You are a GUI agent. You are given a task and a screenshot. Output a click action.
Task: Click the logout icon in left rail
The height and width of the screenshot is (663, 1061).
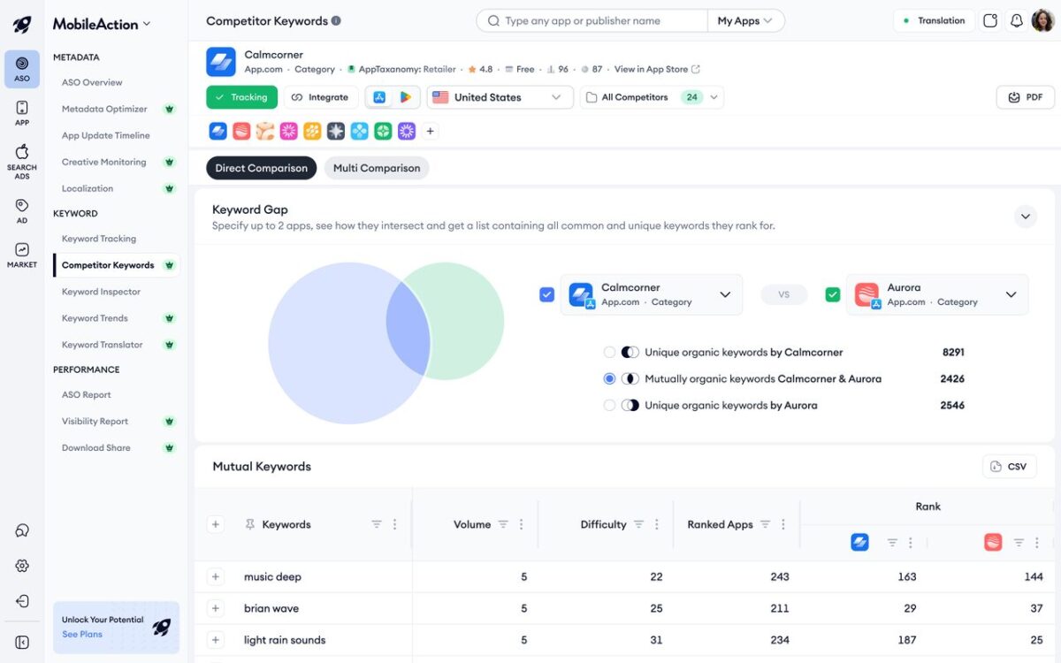coord(22,601)
